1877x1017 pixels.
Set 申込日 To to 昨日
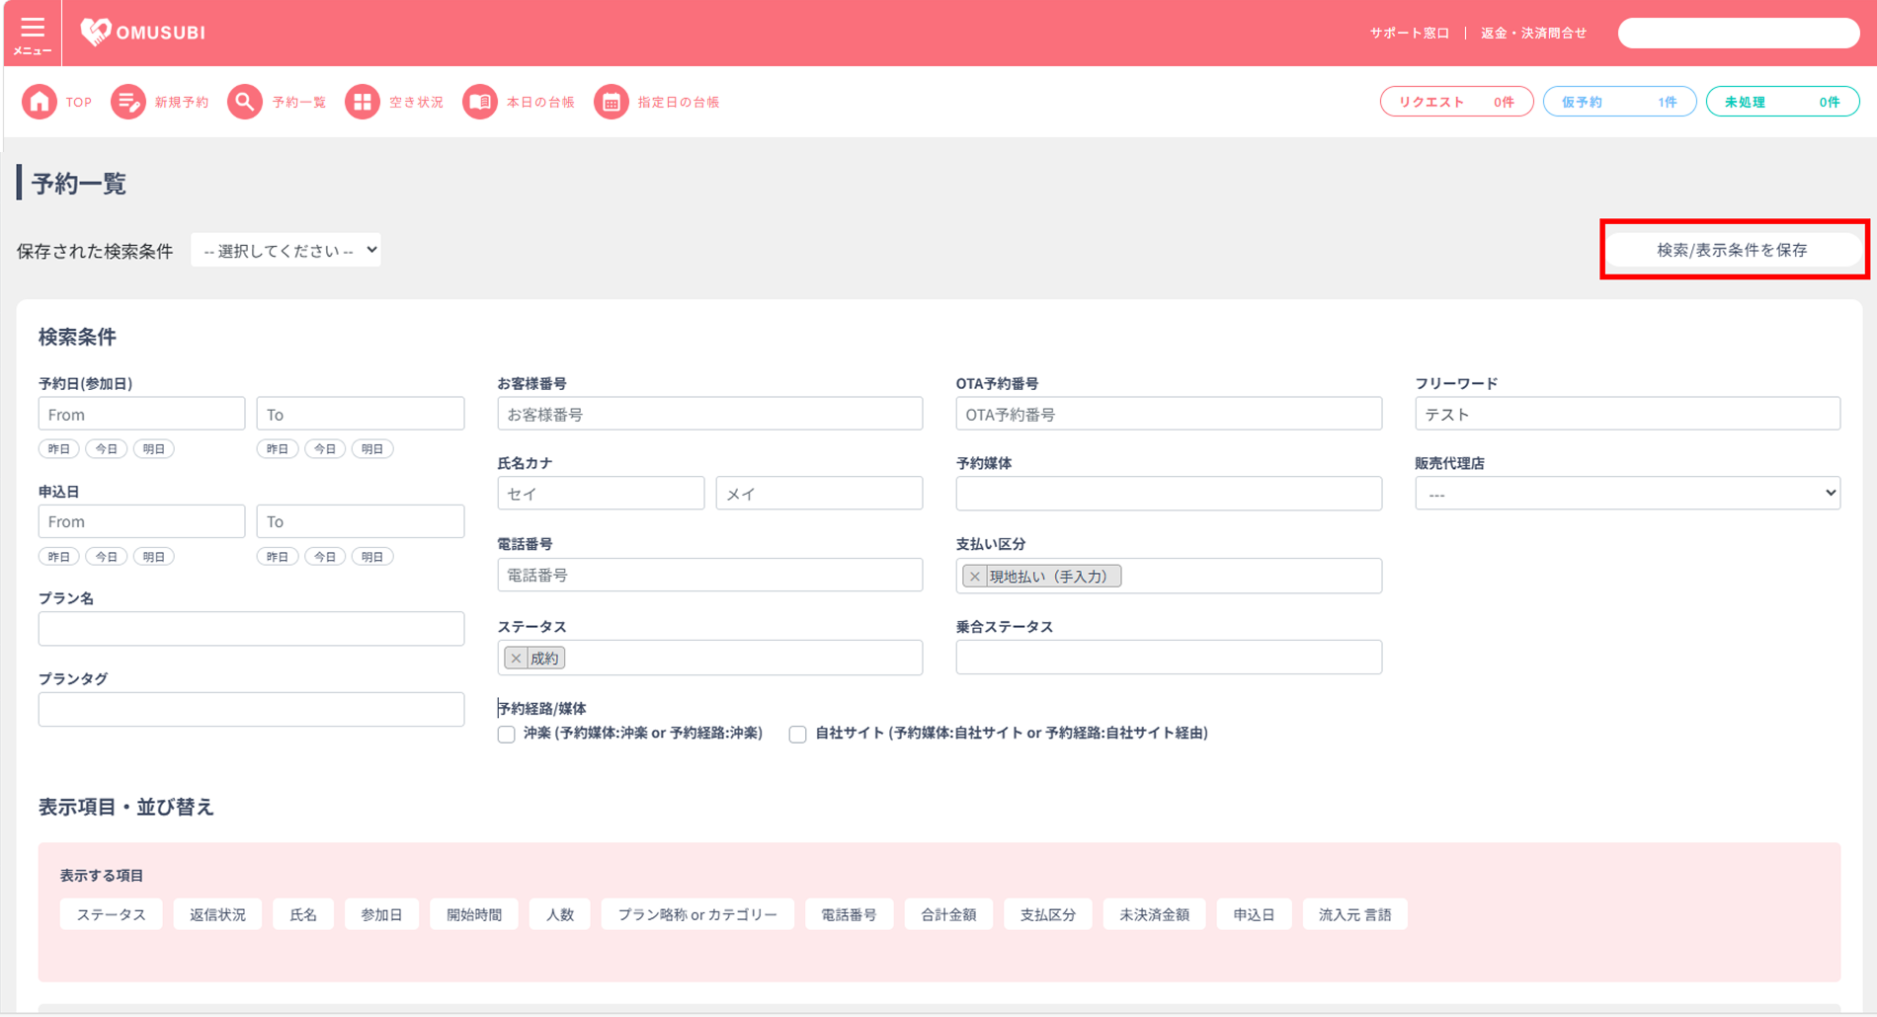278,557
